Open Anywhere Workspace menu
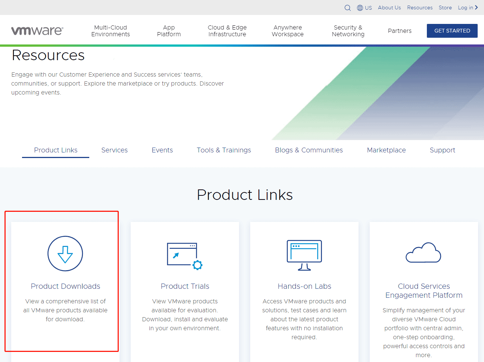Image resolution: width=484 pixels, height=362 pixels. point(288,31)
